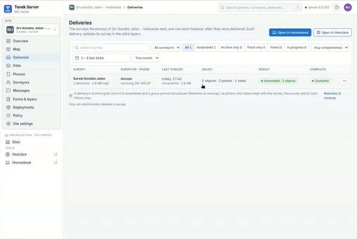Click Open in GeoLibre button
Screen dimensions: 357x239
(x=333, y=32)
